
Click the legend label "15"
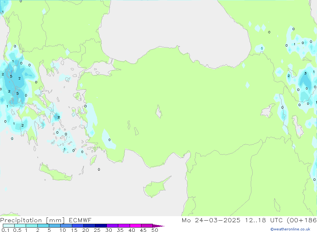coord(74,230)
